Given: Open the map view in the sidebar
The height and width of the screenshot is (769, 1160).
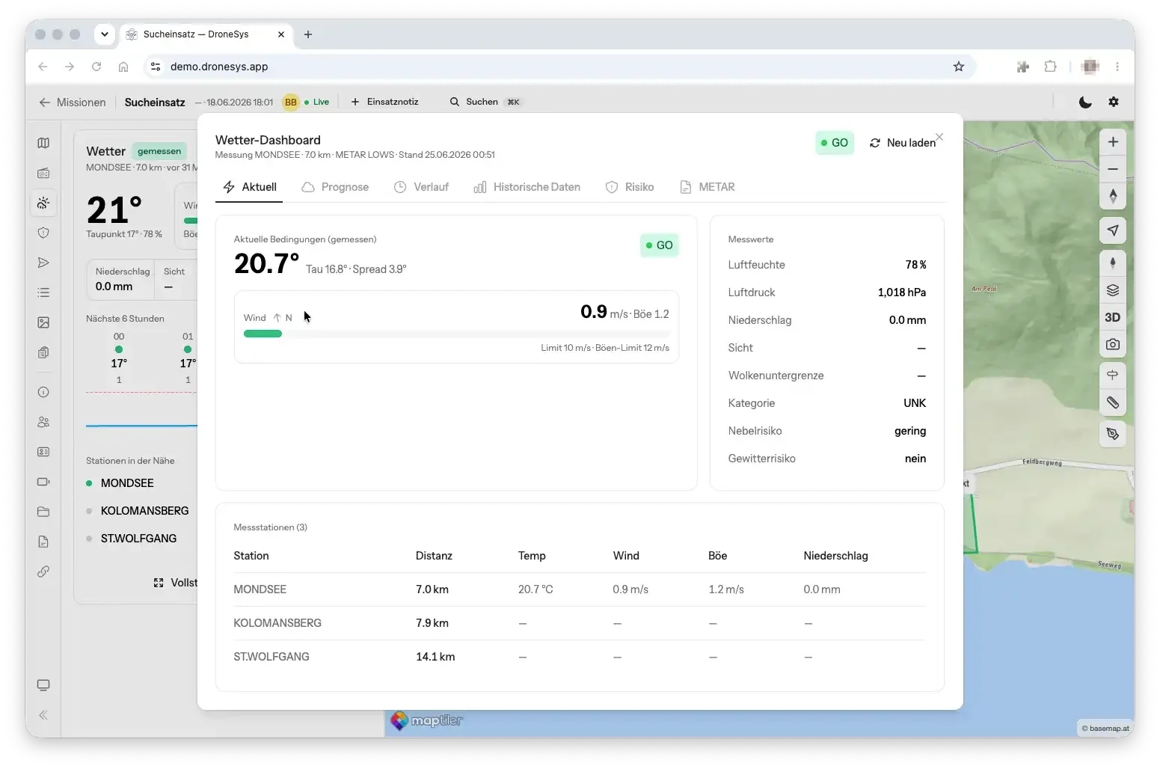Looking at the screenshot, I should click(43, 143).
